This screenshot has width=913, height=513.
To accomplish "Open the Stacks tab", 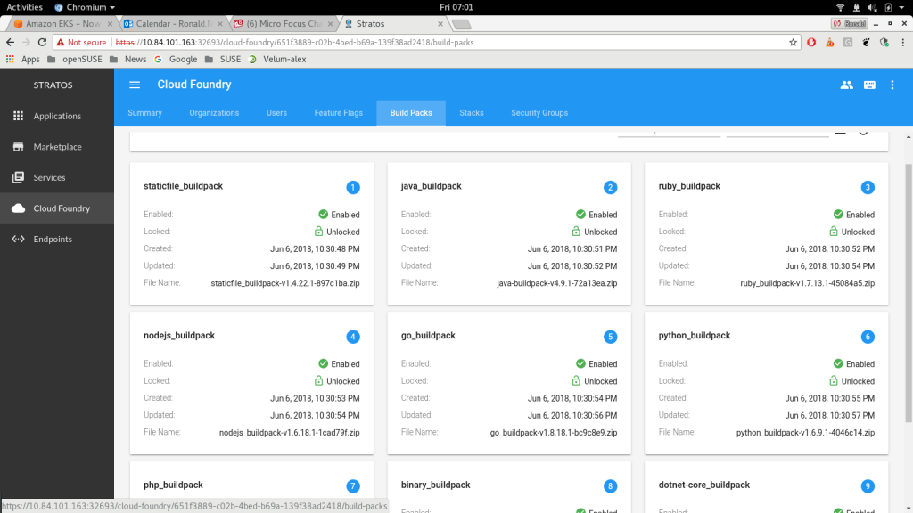I will 471,113.
